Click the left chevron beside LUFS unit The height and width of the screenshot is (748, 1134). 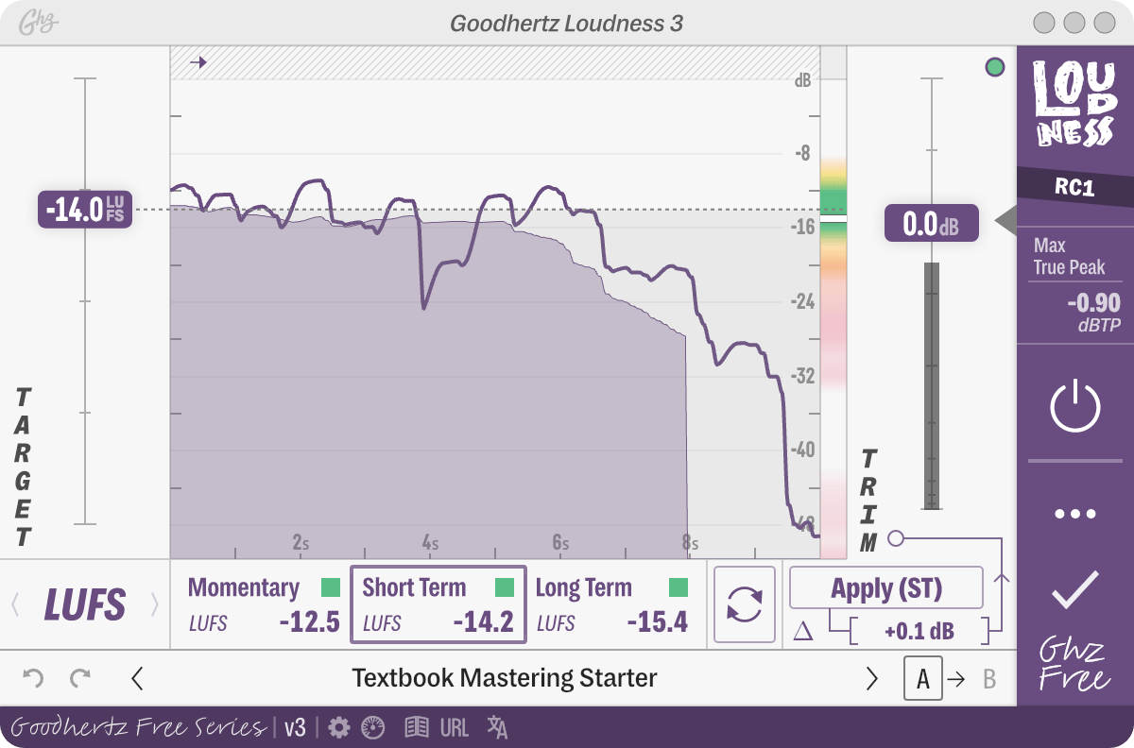(15, 604)
